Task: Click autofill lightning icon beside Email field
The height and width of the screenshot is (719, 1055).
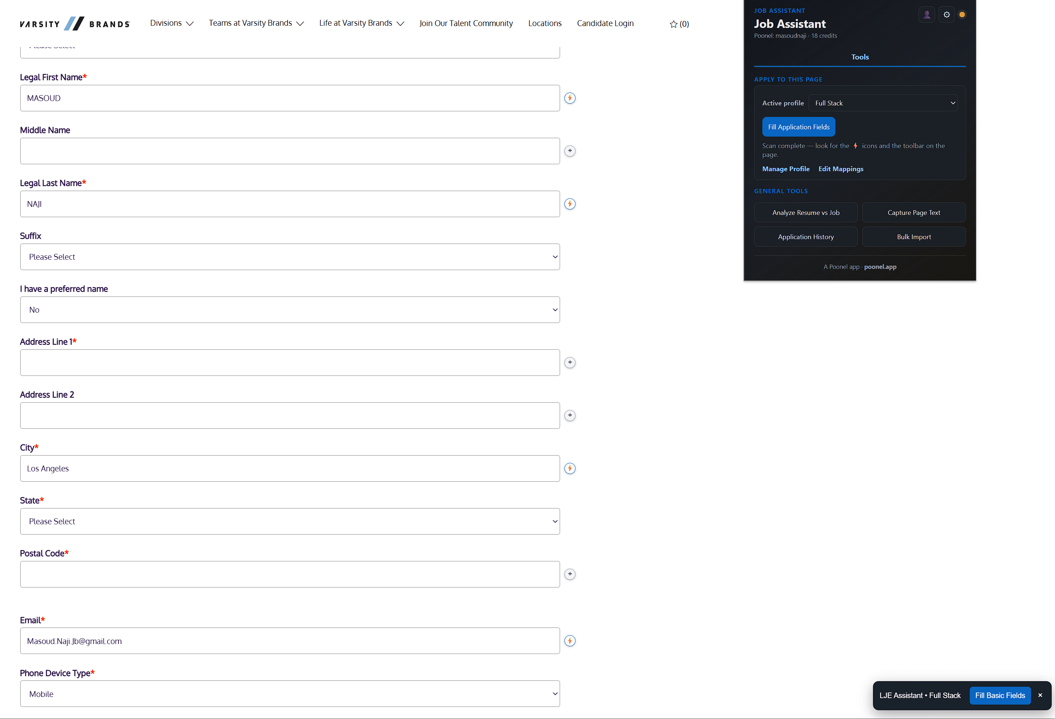Action: coord(570,641)
